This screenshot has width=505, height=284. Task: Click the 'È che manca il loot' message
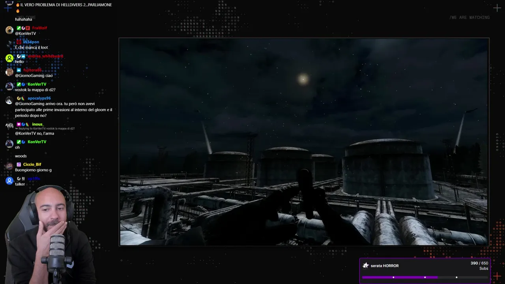point(32,47)
